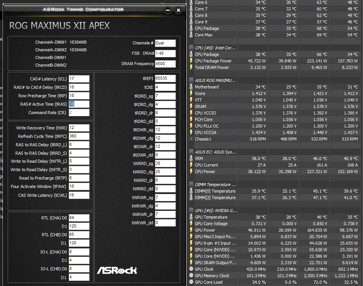363x286 pixels.
Task: Click the tWRRD_sg field showing 30
Action: (x=165, y=163)
